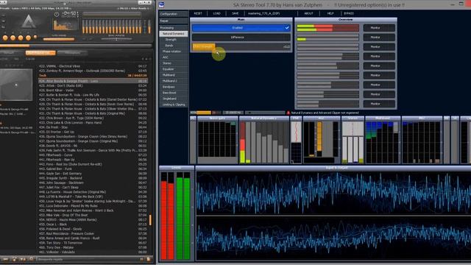Open the Repair section
Image resolution: width=471 pixels, height=265 pixels.
(x=174, y=21)
